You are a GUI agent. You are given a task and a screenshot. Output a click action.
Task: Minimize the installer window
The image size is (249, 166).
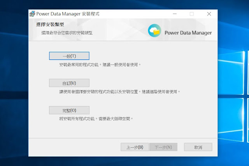(x=175, y=14)
